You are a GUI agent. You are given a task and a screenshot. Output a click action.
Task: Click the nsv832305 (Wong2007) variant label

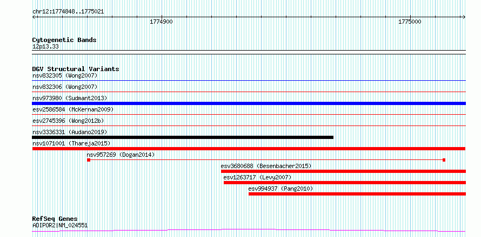point(65,75)
